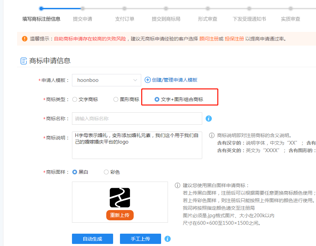
Task: Choose the 彩色 trademark sample option
Action: point(106,172)
